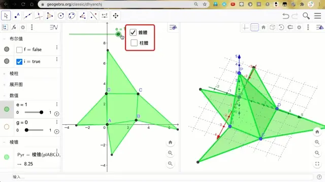Show slider g visibility circle
Viewport: 325px width, 182px height.
(7, 127)
